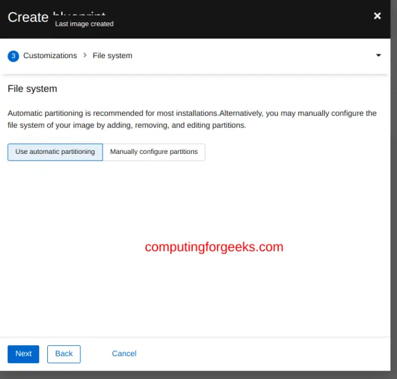Viewport: 397px width, 379px height.
Task: Open the Customizations breadcrumb step
Action: tap(50, 56)
